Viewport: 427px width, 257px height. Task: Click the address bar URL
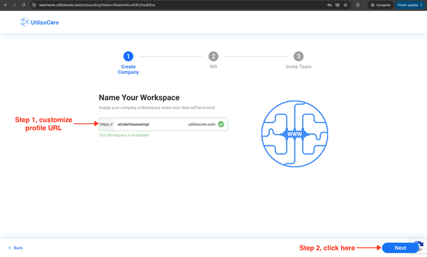(x=97, y=5)
